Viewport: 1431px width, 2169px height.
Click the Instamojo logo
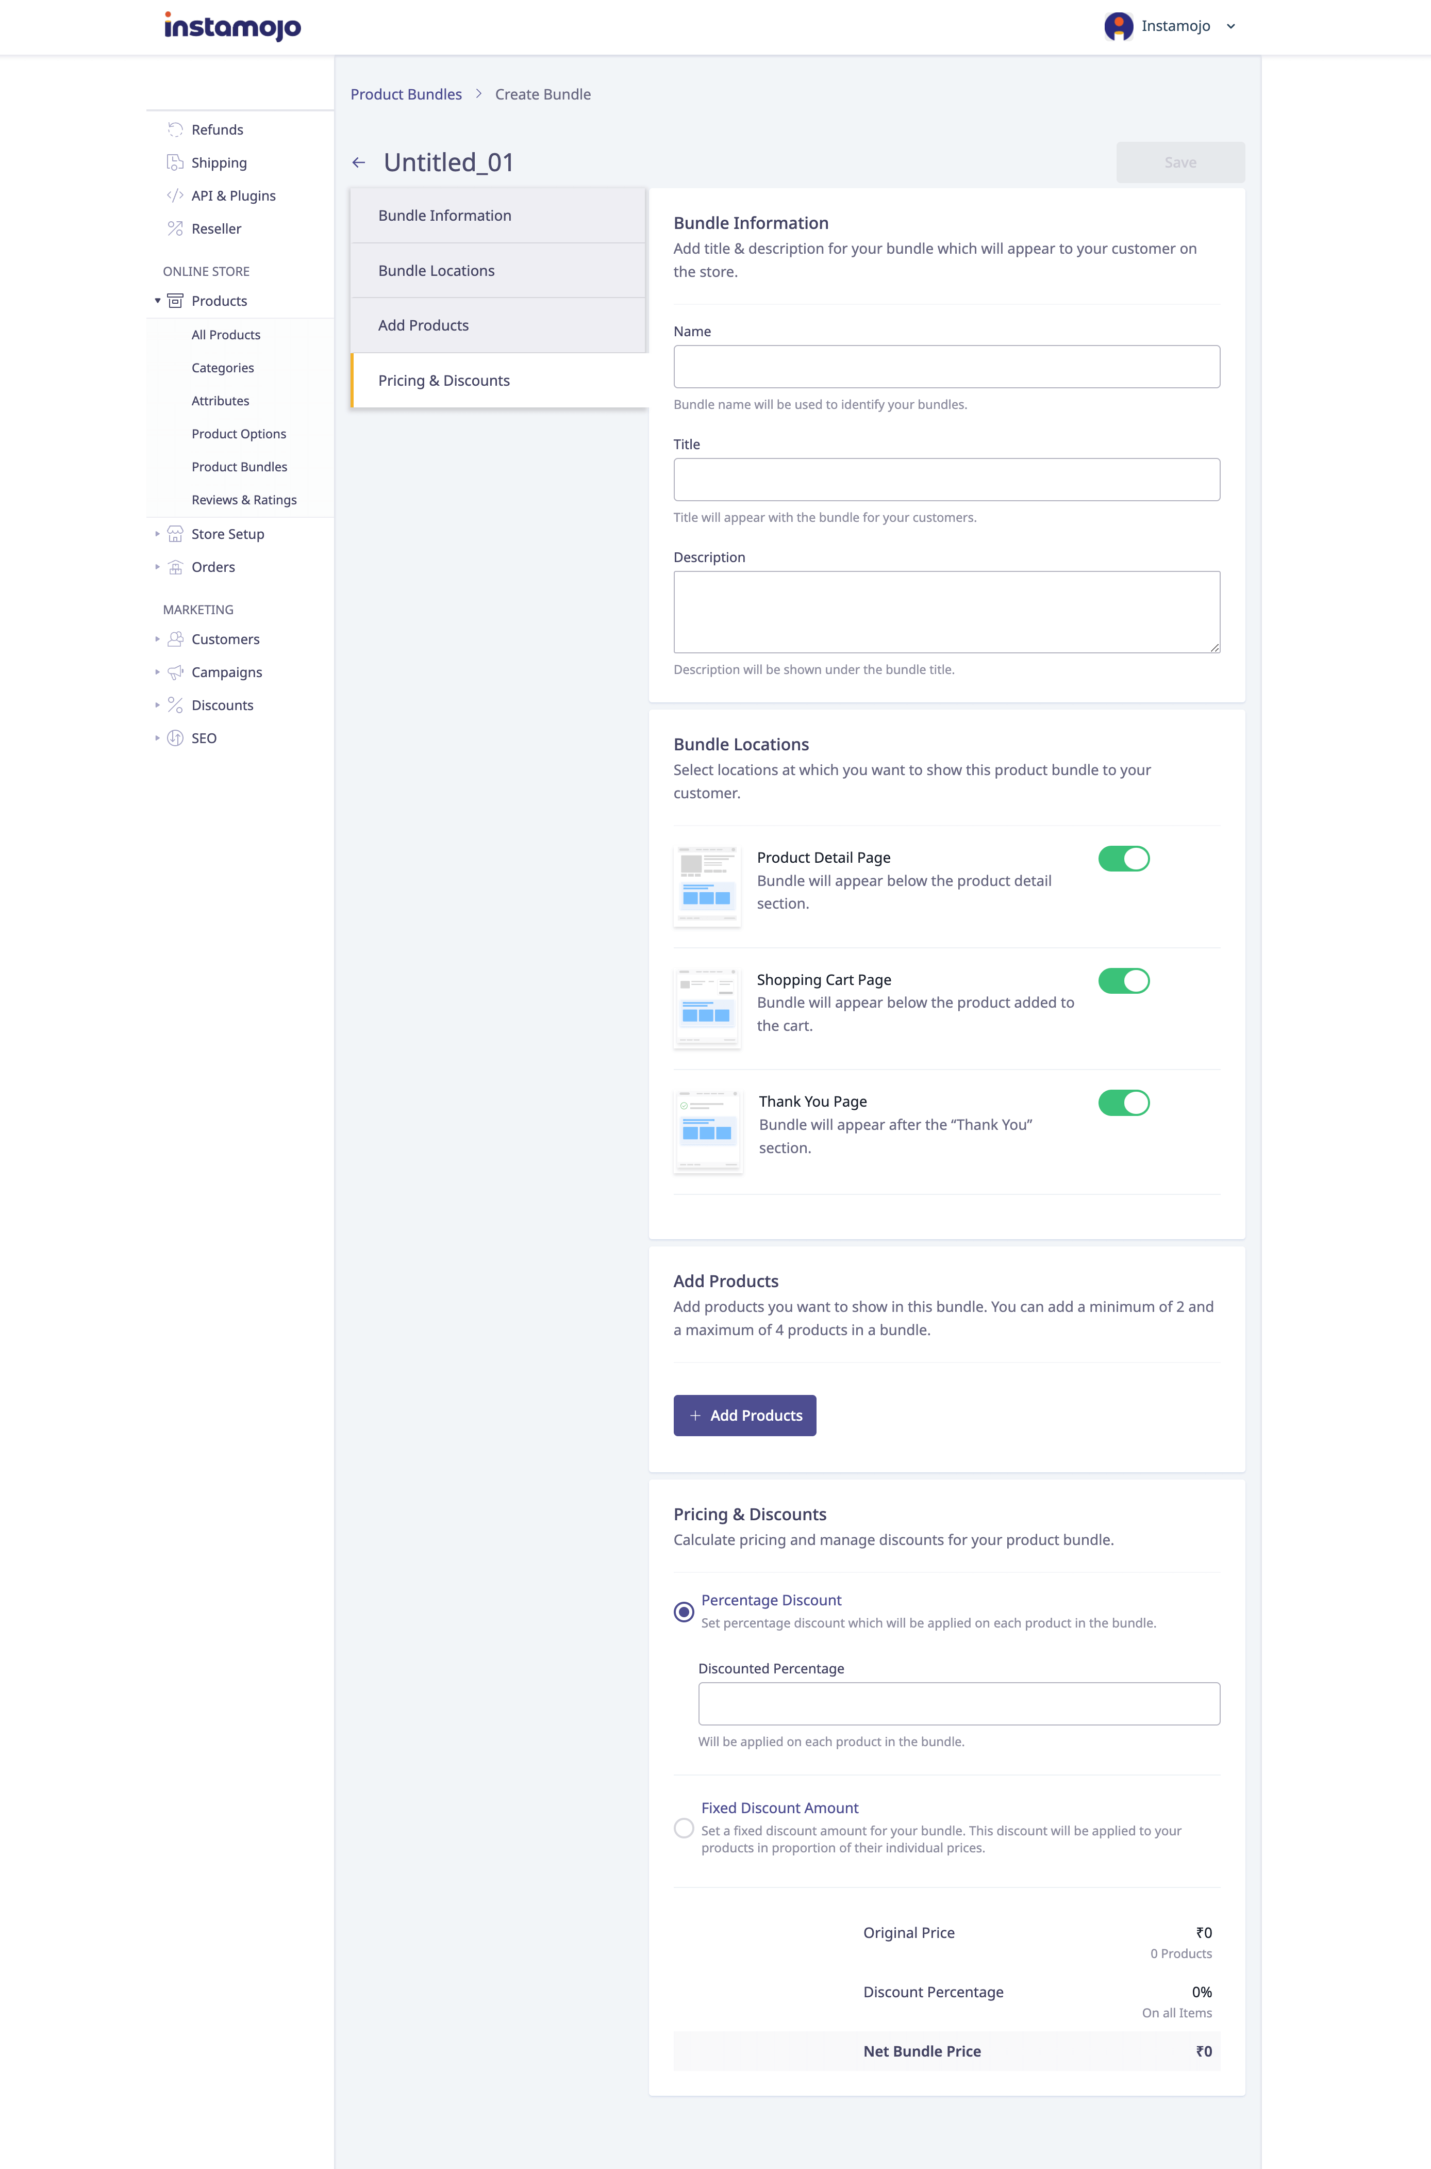[x=232, y=26]
